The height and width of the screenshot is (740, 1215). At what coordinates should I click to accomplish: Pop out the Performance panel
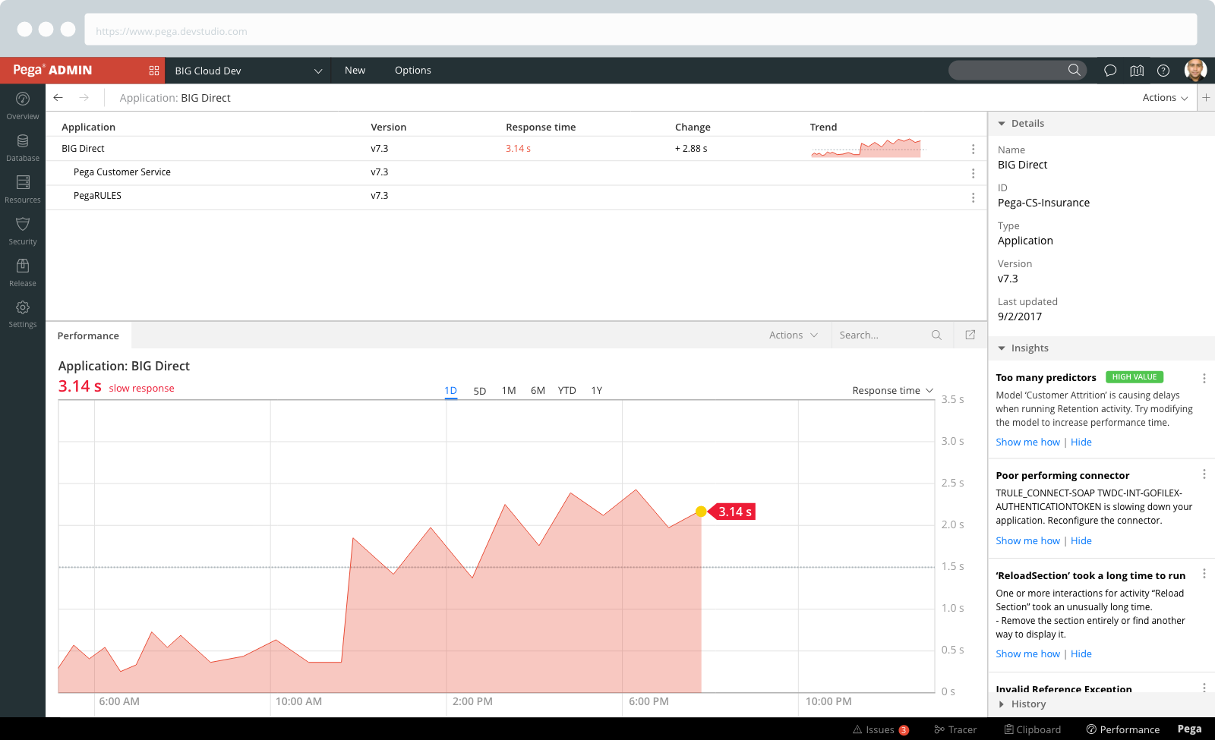coord(970,335)
